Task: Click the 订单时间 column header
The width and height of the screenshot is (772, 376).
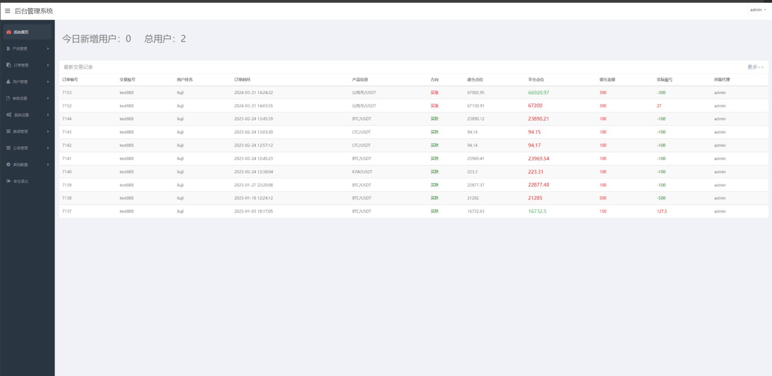Action: [x=242, y=80]
